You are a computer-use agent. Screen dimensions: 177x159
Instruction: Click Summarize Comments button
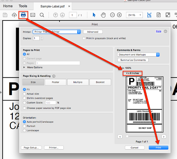pyautogui.click(x=133, y=60)
